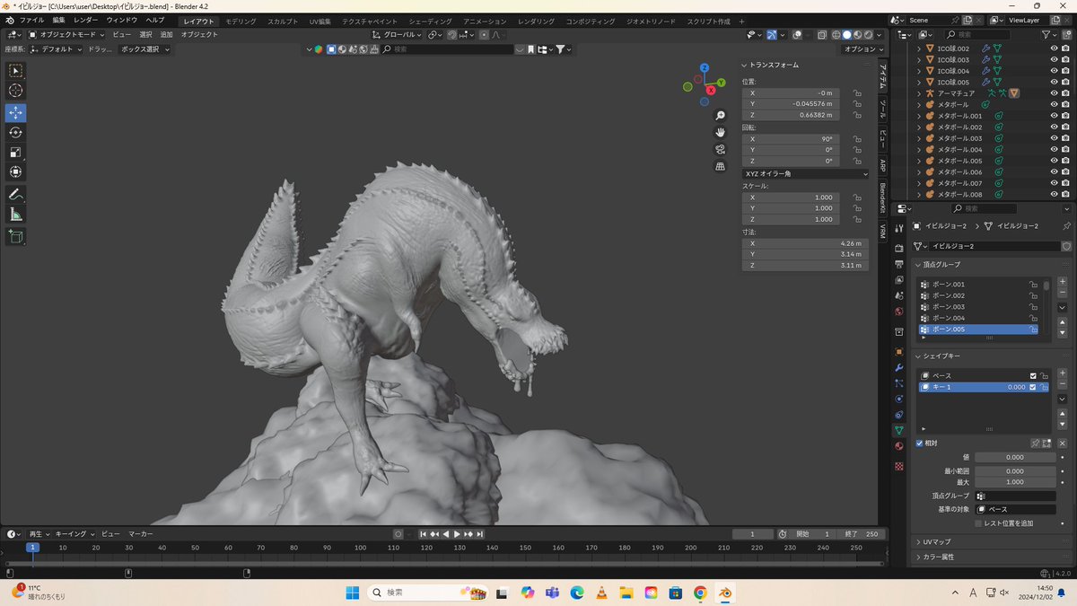Open the オプション dropdown
Viewport: 1077px width, 606px height.
click(x=863, y=49)
